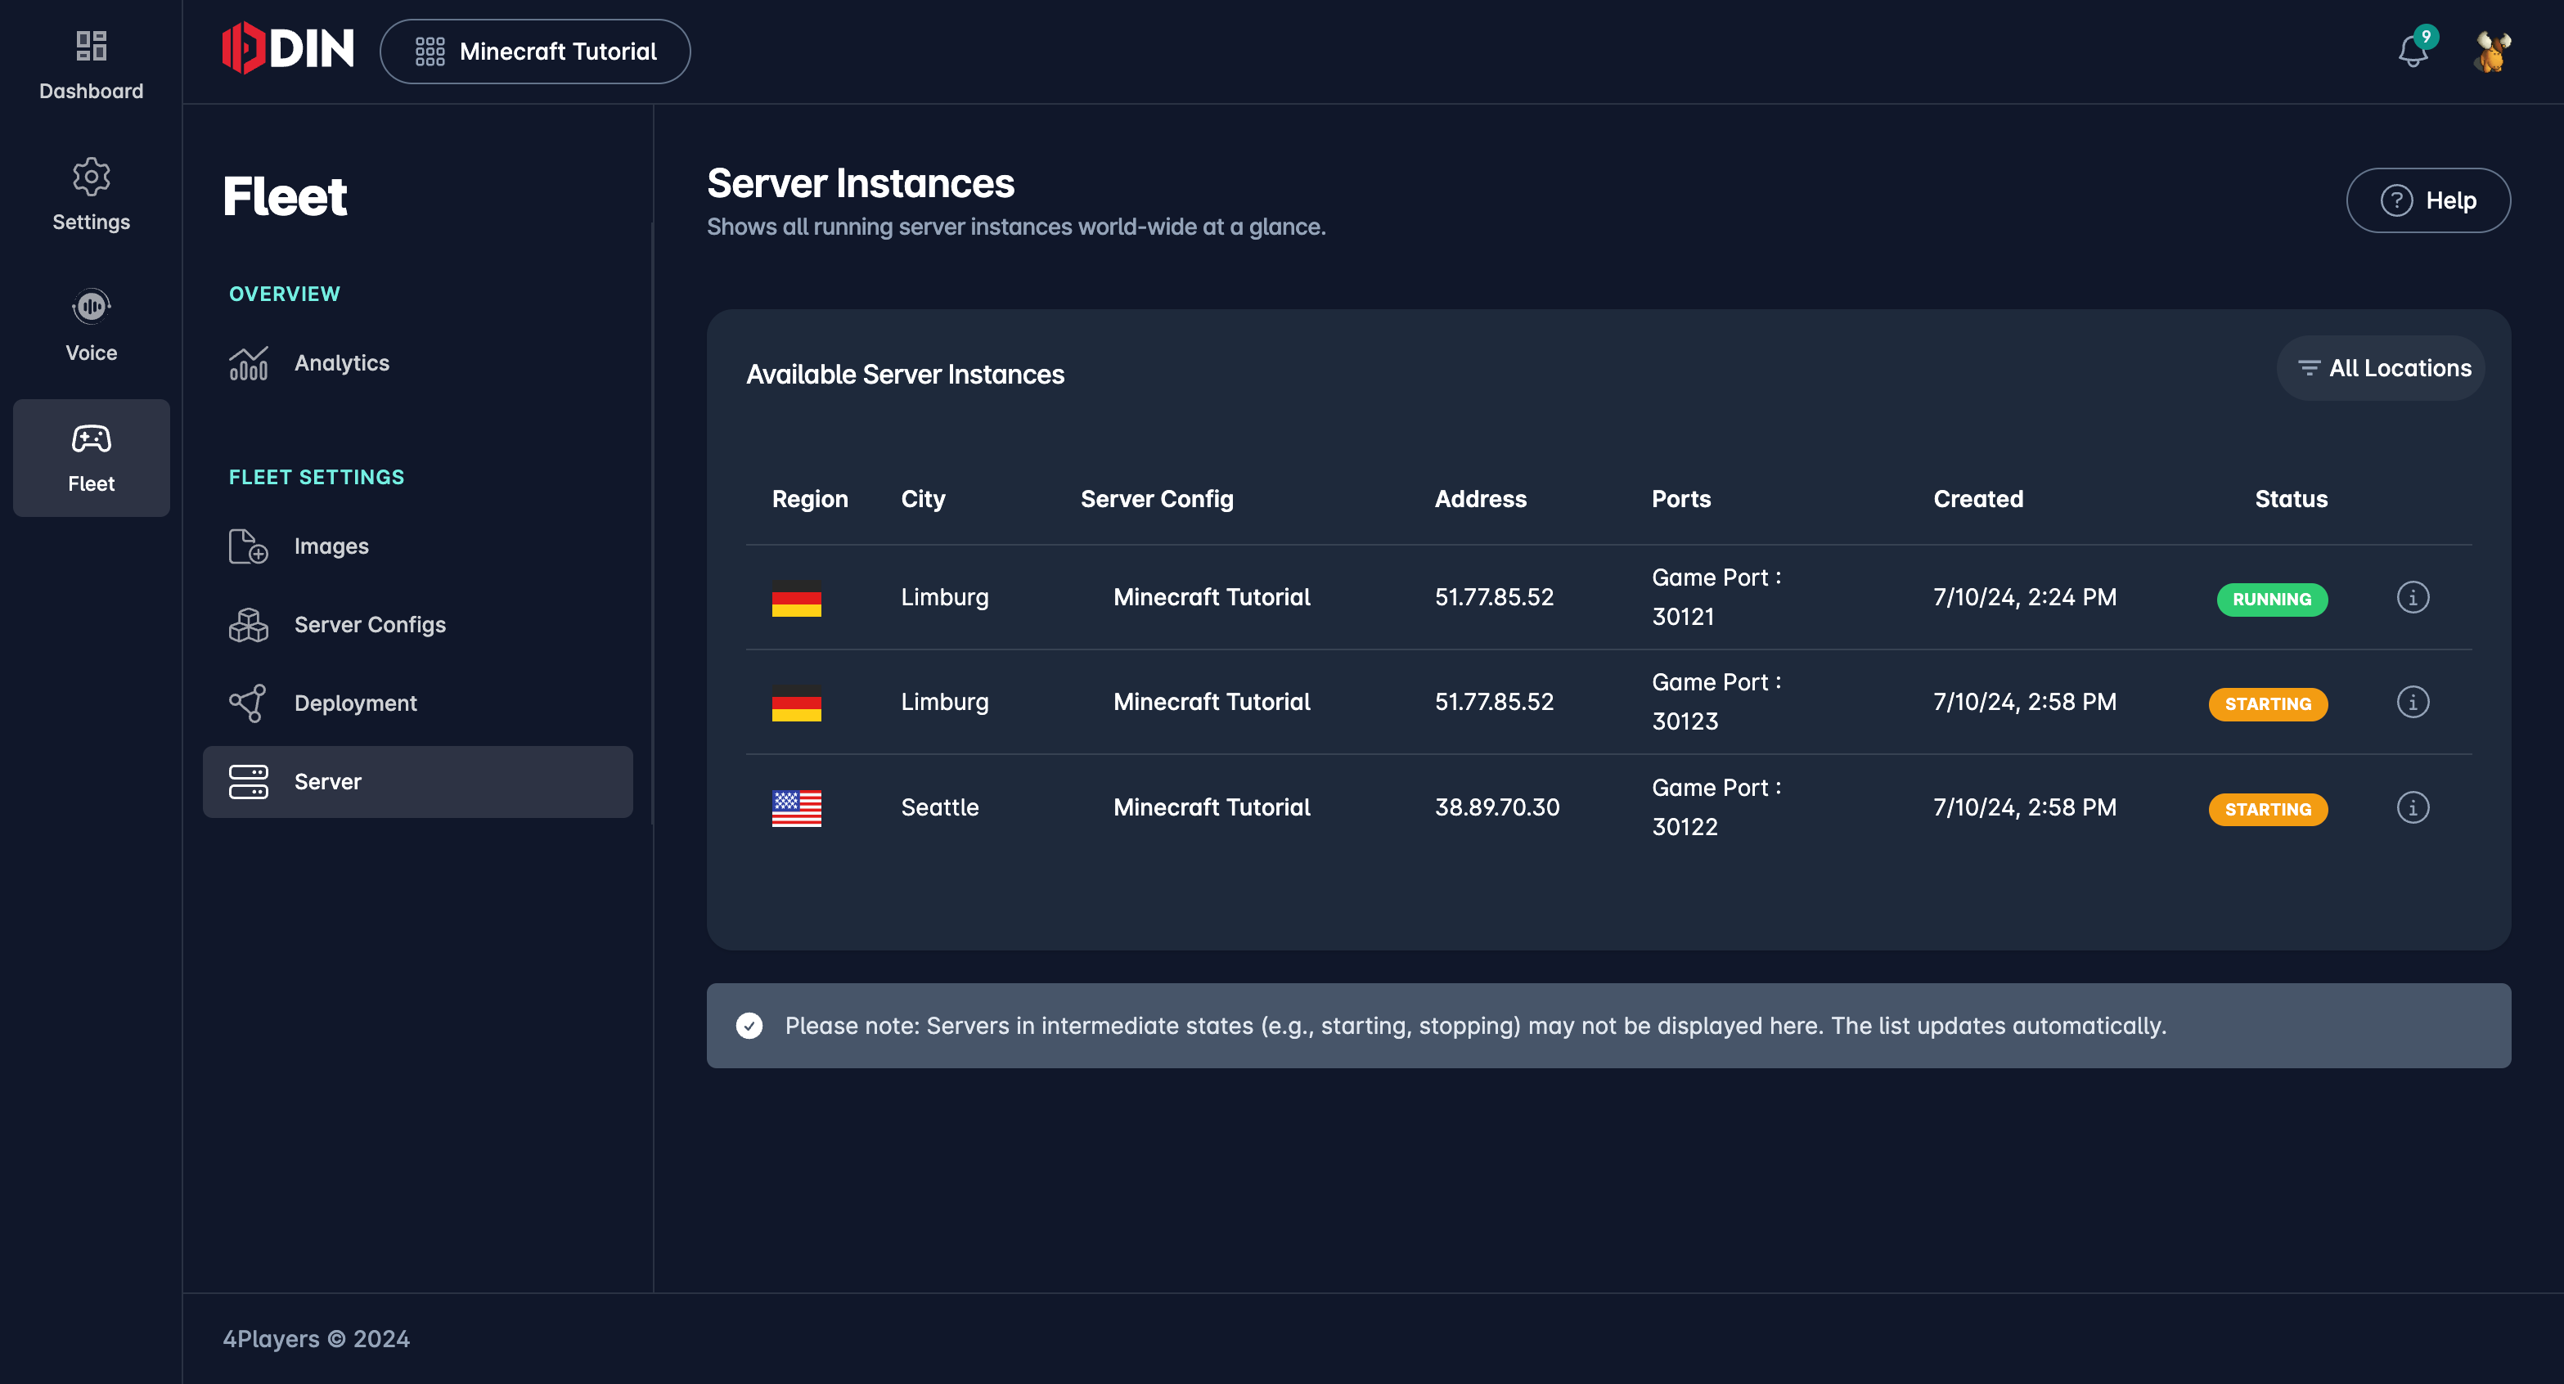
Task: Open the Voice section icon
Action: 91,307
